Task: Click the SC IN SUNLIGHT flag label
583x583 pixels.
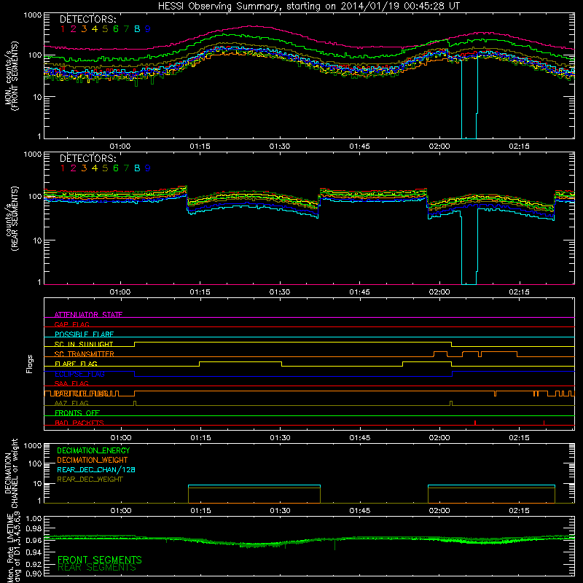Action: pos(84,344)
